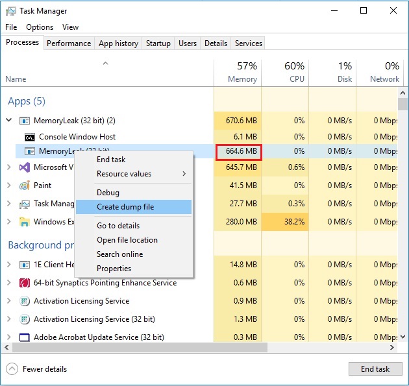The height and width of the screenshot is (386, 409).
Task: Select Go to details menu entry
Action: [x=134, y=226]
